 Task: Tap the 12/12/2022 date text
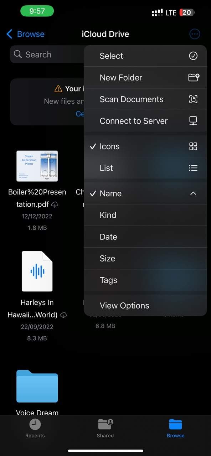tap(37, 216)
